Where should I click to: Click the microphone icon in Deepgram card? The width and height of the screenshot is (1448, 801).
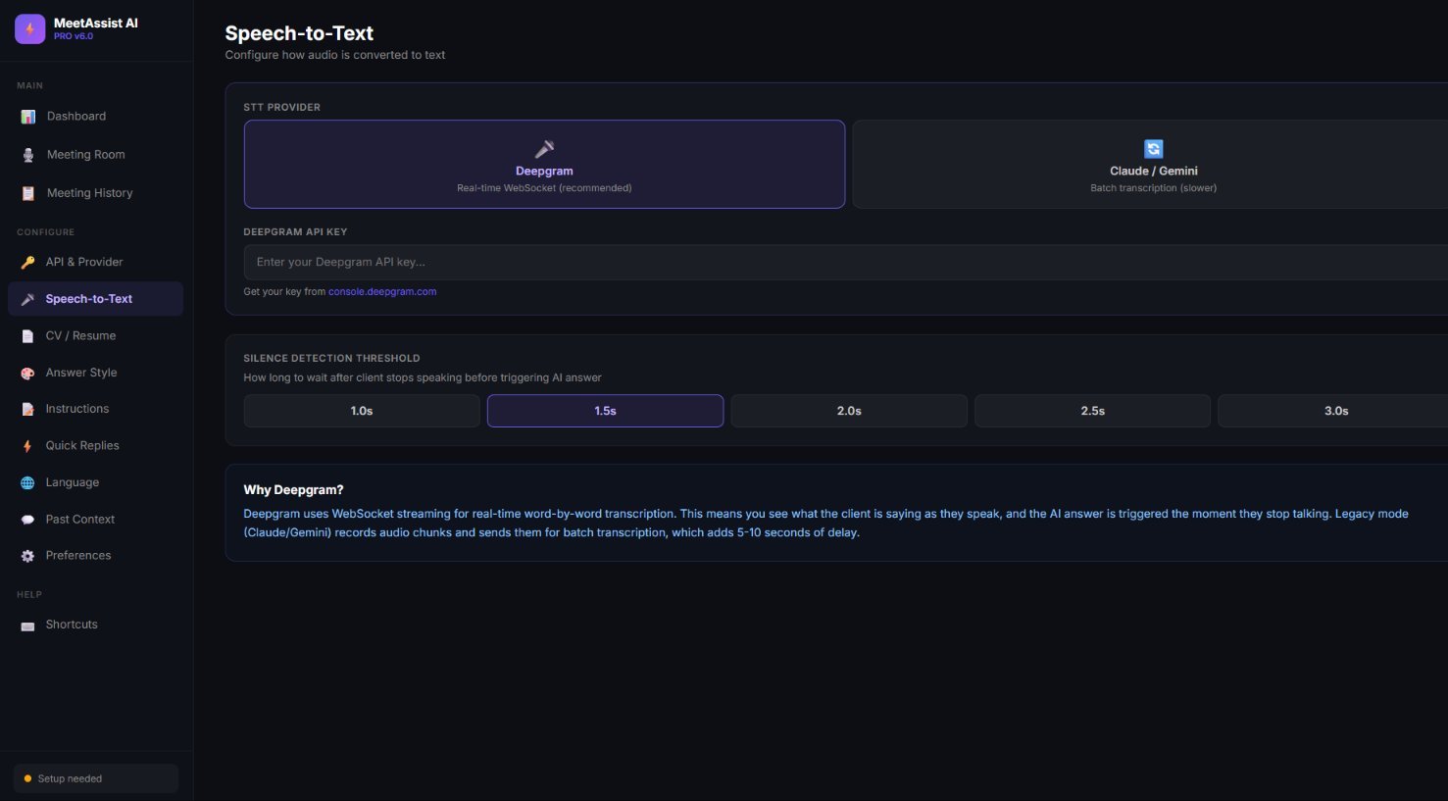click(544, 149)
